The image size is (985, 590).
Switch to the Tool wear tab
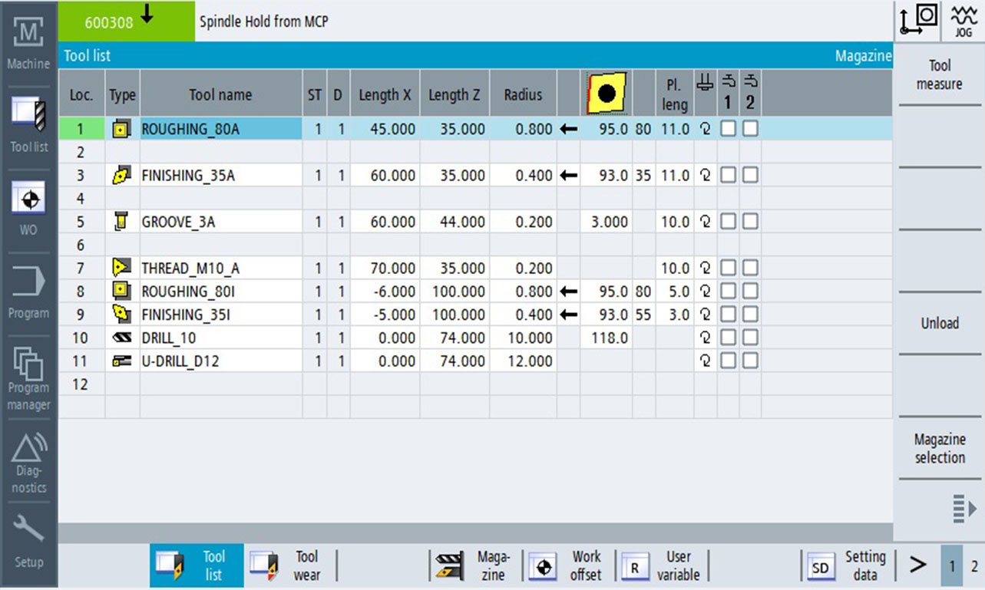[289, 565]
